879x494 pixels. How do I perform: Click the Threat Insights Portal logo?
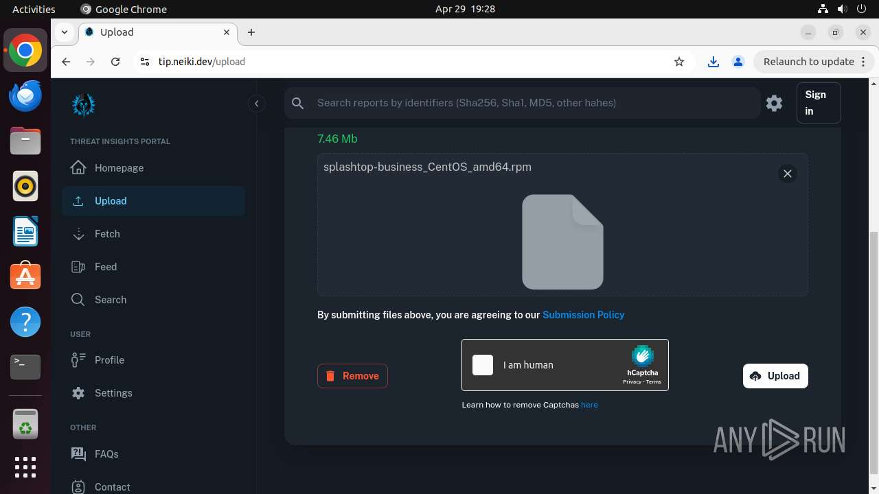[x=84, y=105]
